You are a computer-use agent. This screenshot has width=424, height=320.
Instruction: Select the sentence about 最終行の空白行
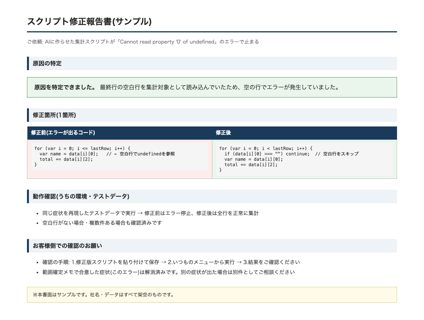pyautogui.click(x=219, y=87)
